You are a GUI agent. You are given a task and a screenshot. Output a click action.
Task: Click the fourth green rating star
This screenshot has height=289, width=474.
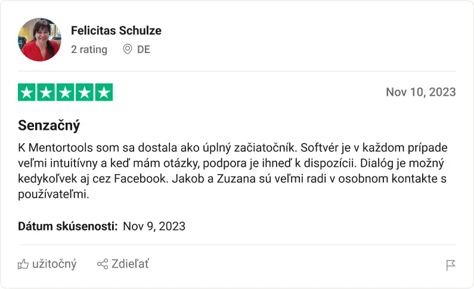click(x=84, y=92)
